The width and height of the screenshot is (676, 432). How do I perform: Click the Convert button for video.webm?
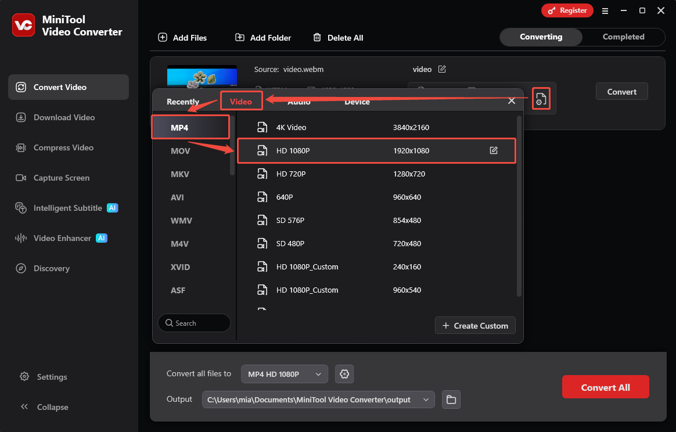coord(621,91)
